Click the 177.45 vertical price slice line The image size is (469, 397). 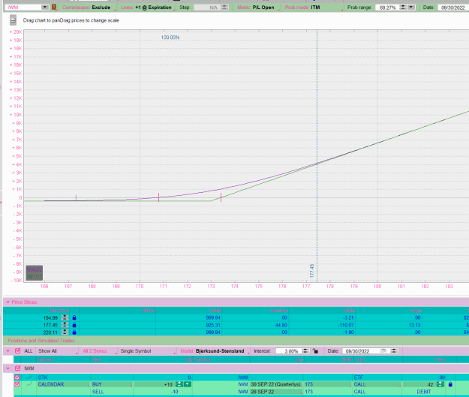(317, 155)
